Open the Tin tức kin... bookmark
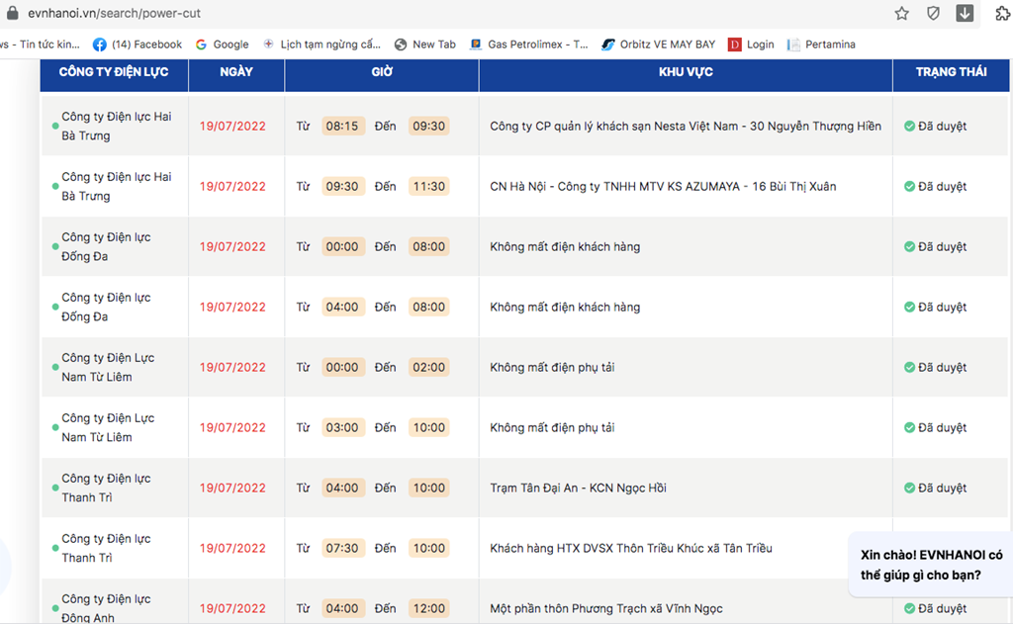The image size is (1013, 624). (40, 45)
